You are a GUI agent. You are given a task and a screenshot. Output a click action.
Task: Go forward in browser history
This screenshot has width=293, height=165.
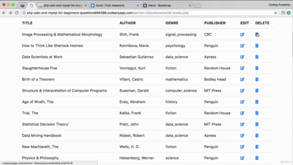(x=10, y=13)
